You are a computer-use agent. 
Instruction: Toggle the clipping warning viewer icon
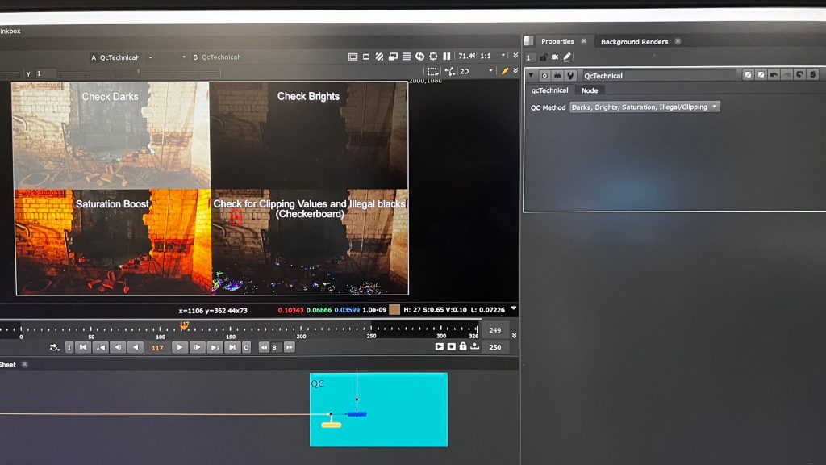click(353, 57)
